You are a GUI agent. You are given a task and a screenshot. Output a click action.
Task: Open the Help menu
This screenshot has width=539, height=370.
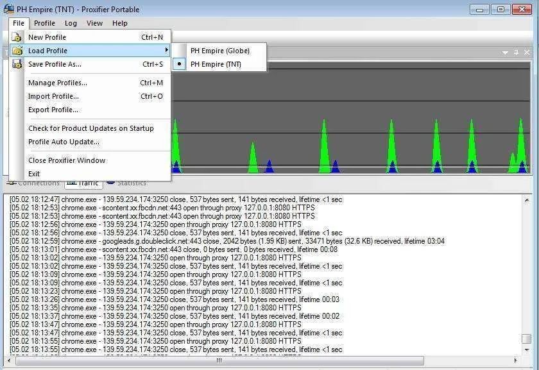coord(119,23)
